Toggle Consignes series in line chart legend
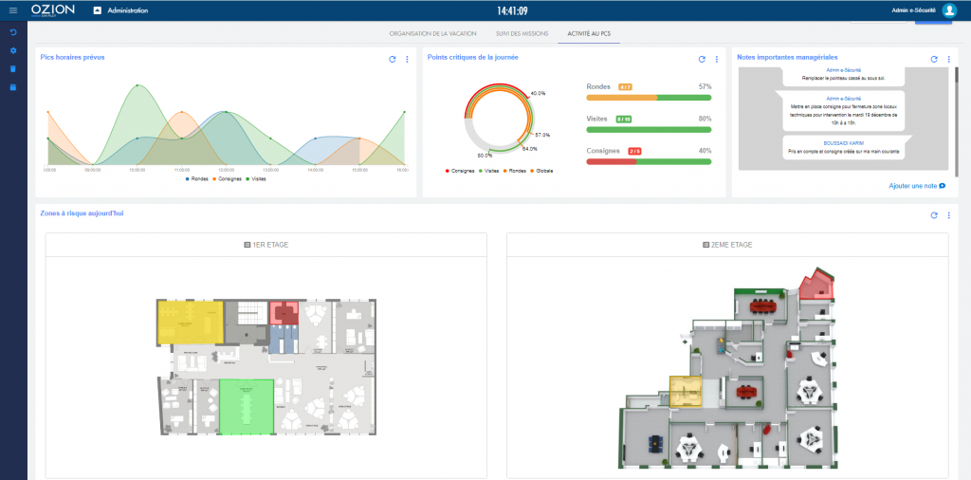 228,179
